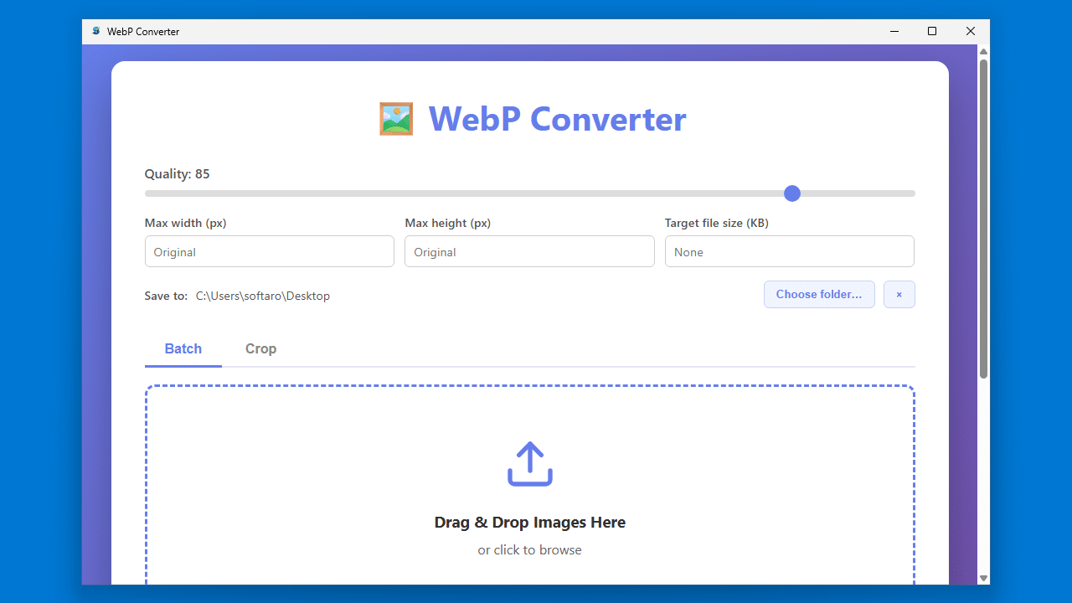Click the vertical scrollbar thumb
This screenshot has width=1072, height=603.
(984, 218)
